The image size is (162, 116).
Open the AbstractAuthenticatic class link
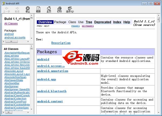tap(17, 93)
